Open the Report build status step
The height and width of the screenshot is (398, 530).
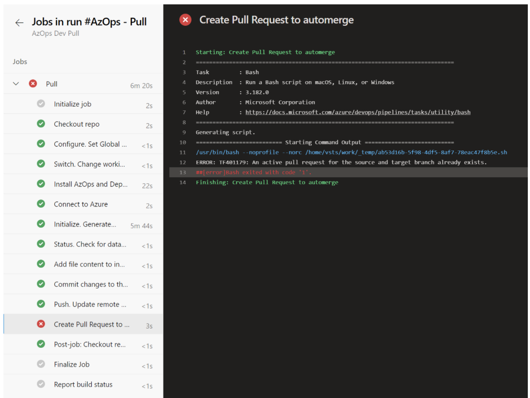tap(83, 384)
